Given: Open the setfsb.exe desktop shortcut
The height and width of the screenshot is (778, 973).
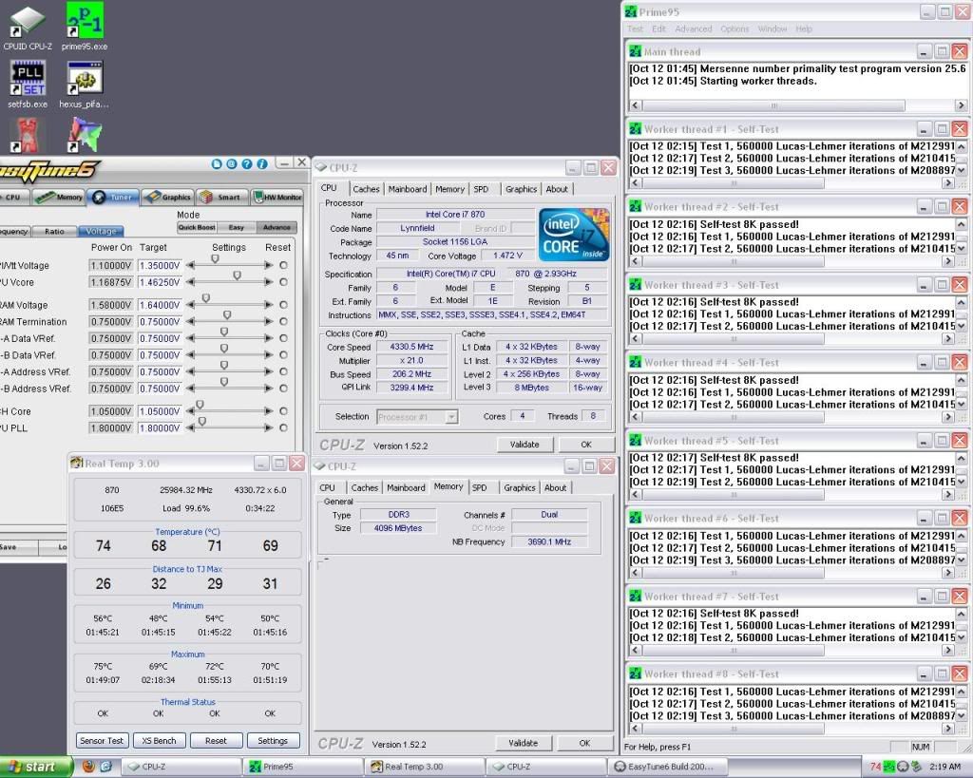Looking at the screenshot, I should 28,85.
